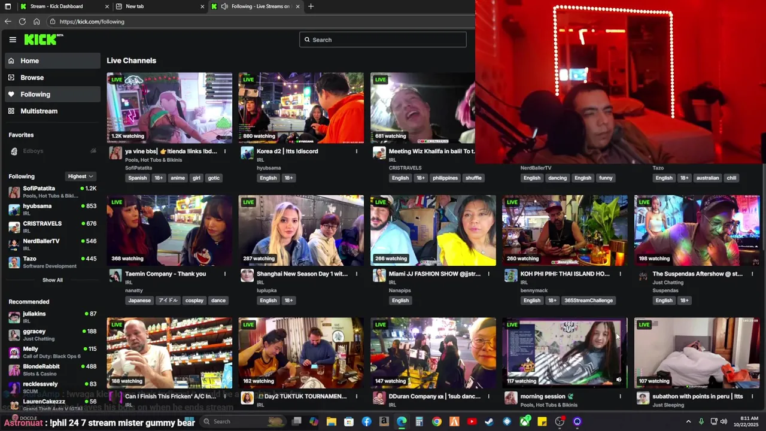Viewport: 766px width, 431px height.
Task: Open Calculator from taskbar
Action: [419, 421]
